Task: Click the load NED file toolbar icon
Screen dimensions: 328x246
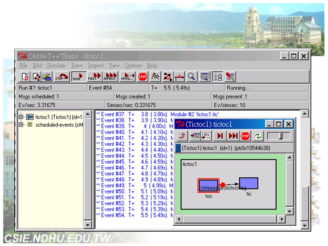Action: (x=36, y=77)
